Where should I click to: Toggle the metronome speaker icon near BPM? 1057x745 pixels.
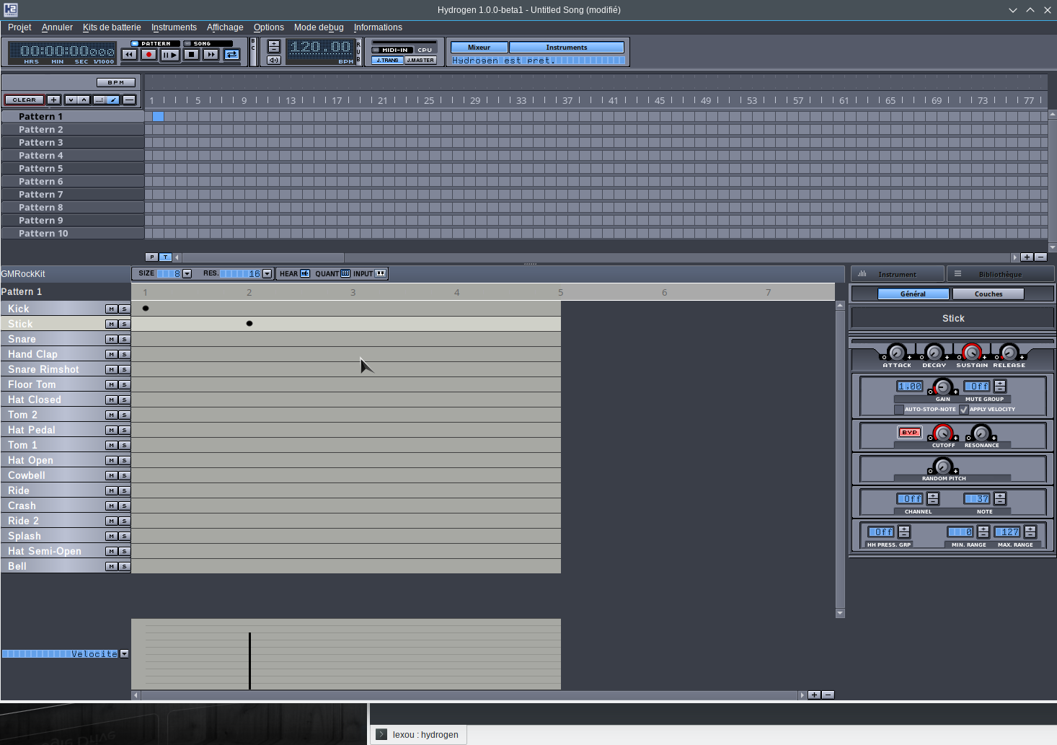(274, 61)
